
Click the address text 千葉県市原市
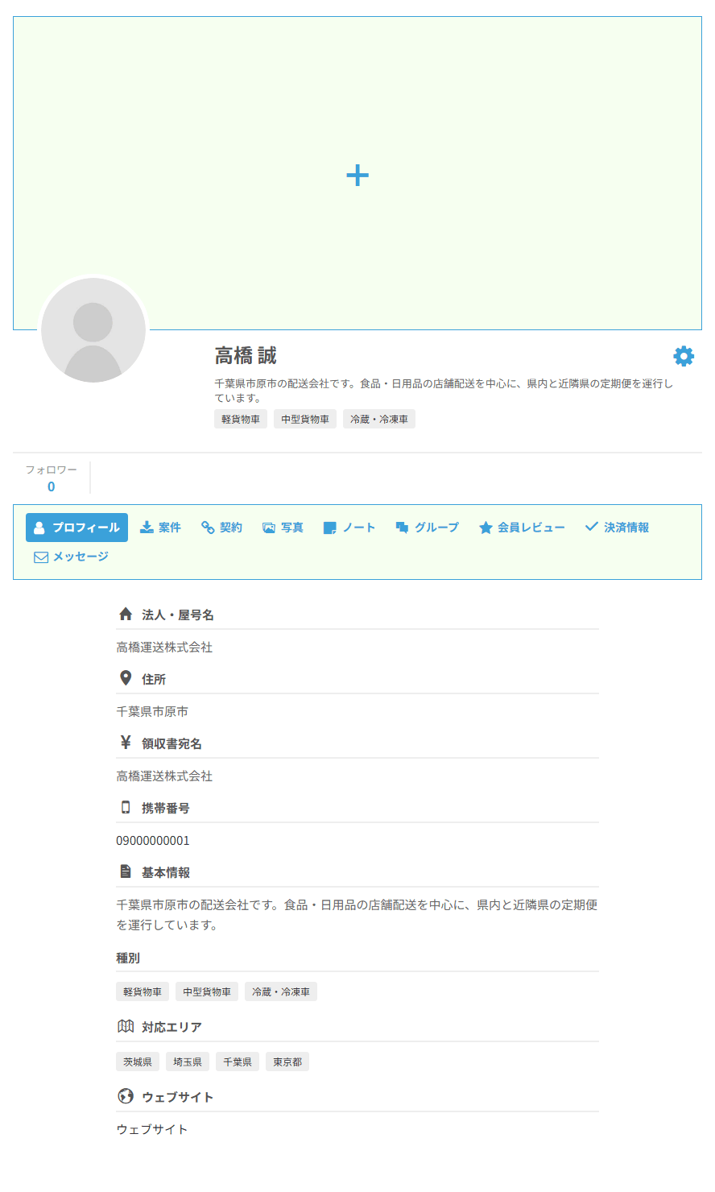152,711
